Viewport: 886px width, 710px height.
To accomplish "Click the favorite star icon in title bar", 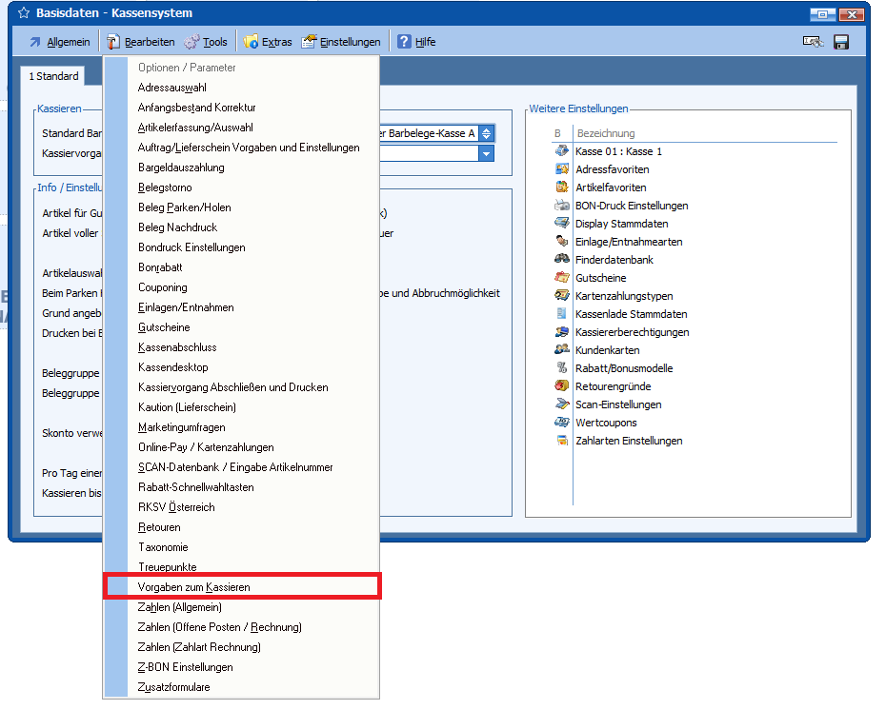I will (23, 13).
